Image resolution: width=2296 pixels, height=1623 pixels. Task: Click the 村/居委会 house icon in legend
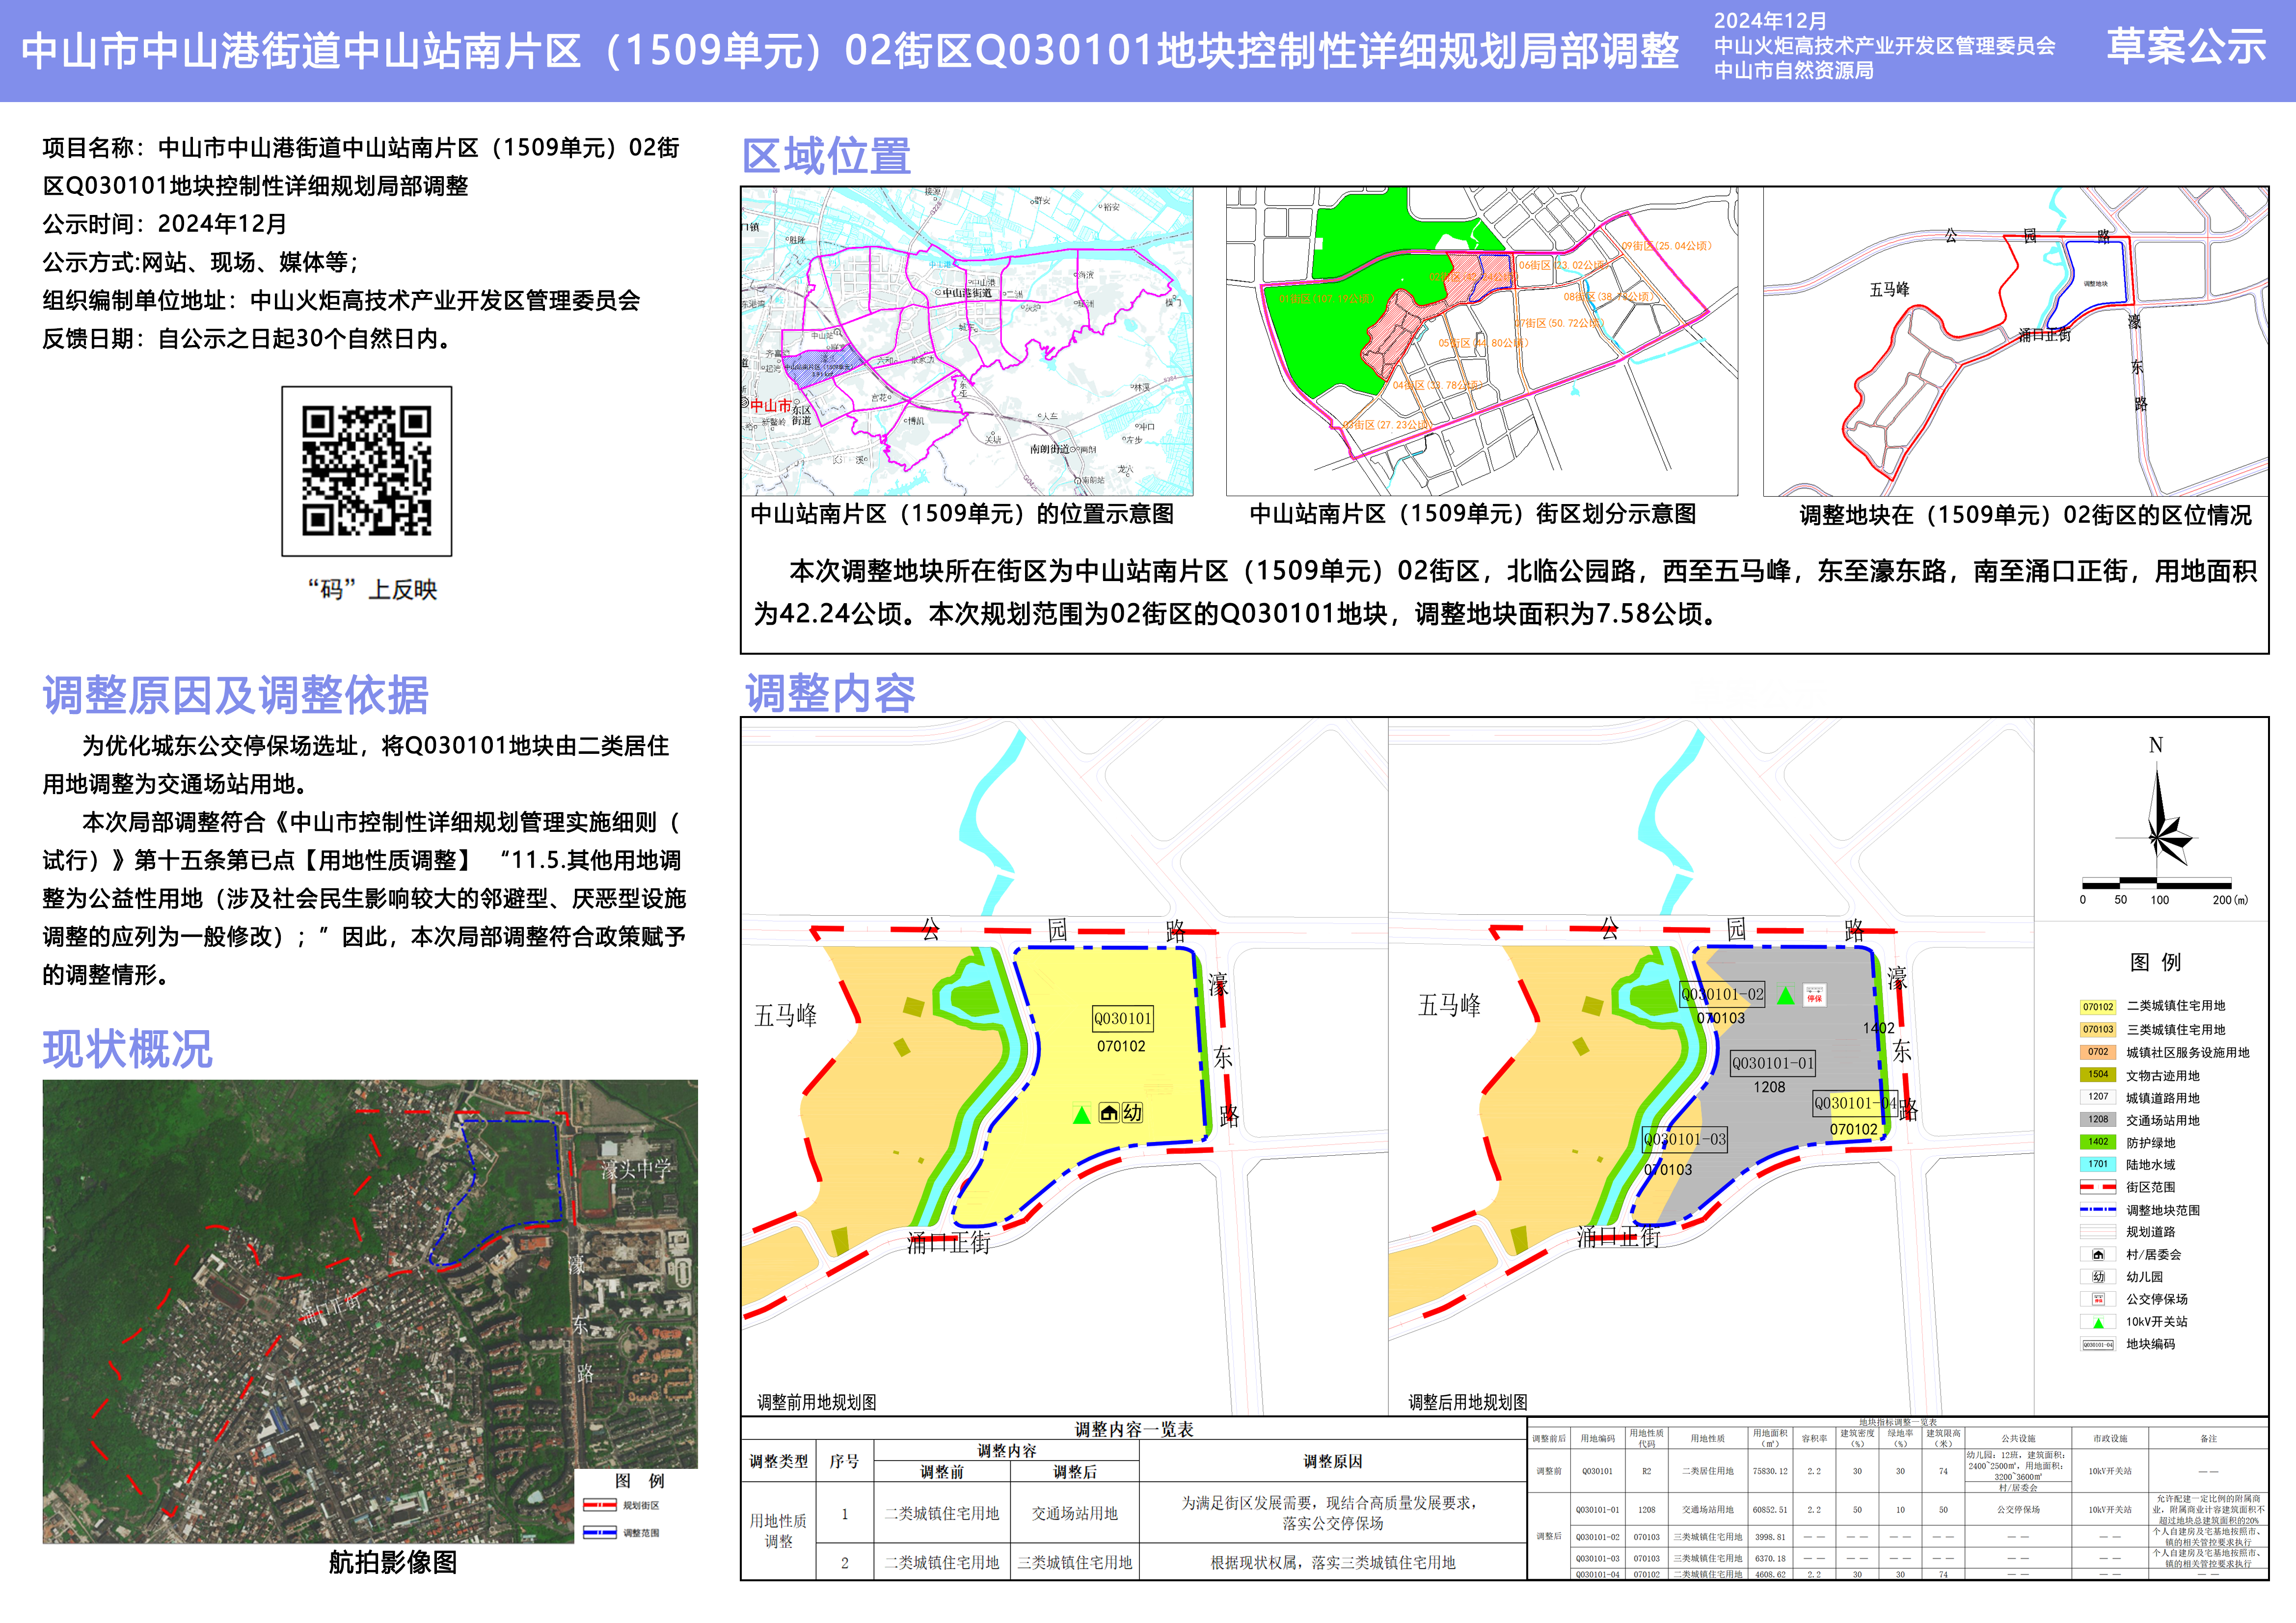coord(2098,1254)
